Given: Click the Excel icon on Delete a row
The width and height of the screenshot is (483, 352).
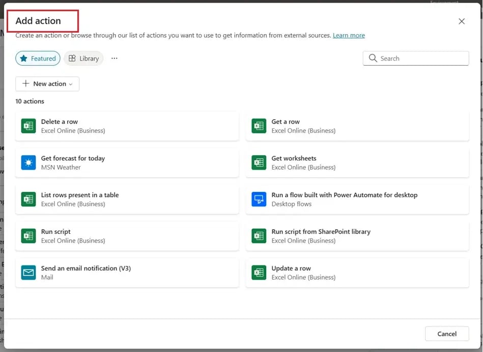Looking at the screenshot, I should tap(28, 126).
